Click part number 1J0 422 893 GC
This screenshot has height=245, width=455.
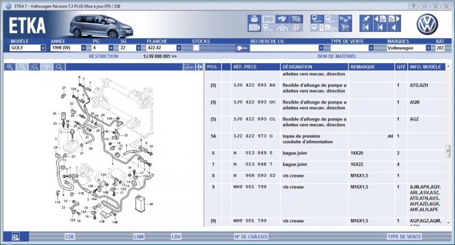[x=254, y=102]
